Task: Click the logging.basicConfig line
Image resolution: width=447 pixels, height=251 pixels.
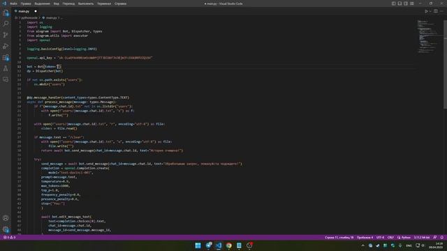Action: 62,49
